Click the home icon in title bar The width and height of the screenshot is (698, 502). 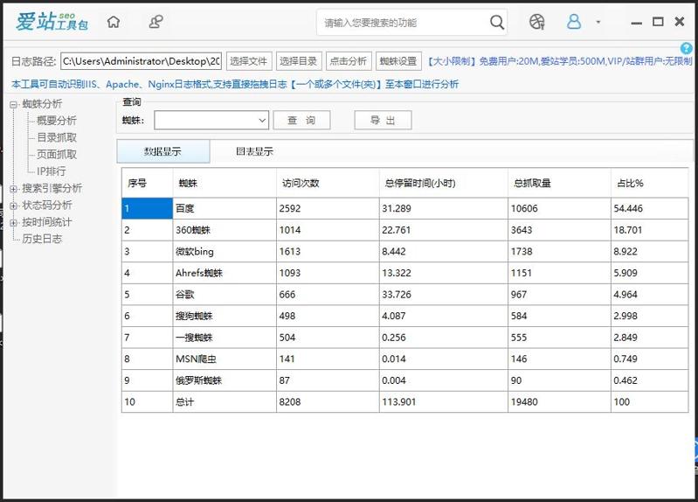point(114,23)
